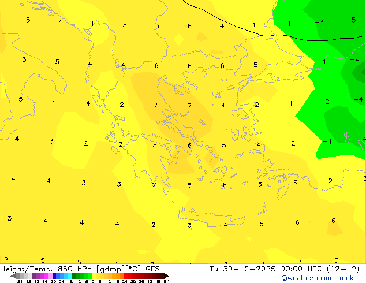Pick the darkest purple swatch in legend
366x283 pixels.
pos(34,275)
